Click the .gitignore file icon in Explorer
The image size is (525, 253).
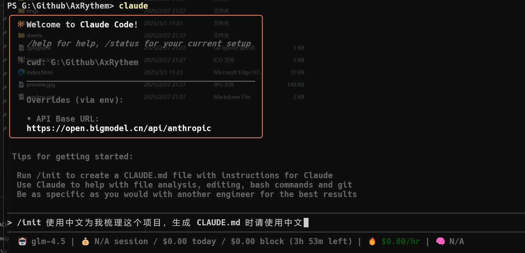[21, 48]
